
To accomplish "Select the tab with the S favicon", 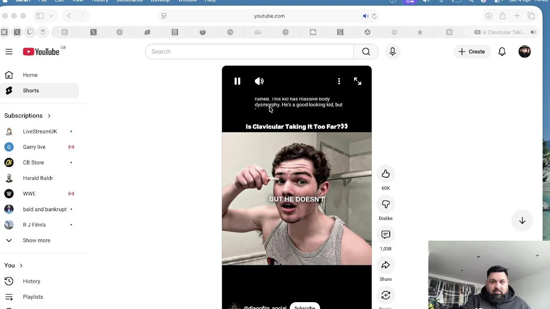I will tap(340, 32).
